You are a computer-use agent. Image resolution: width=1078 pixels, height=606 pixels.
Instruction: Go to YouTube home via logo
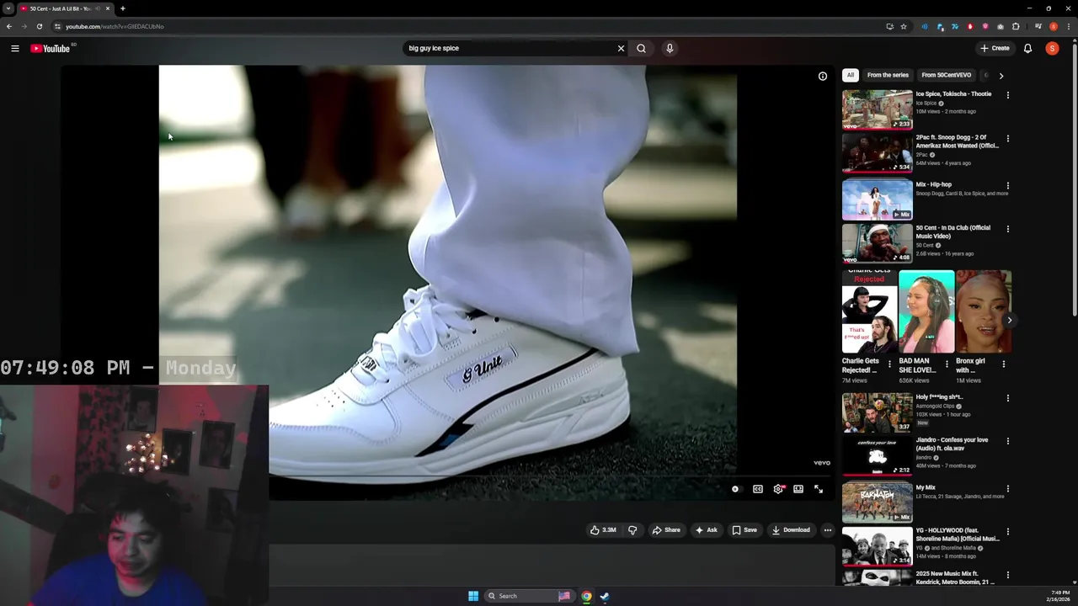pyautogui.click(x=51, y=49)
